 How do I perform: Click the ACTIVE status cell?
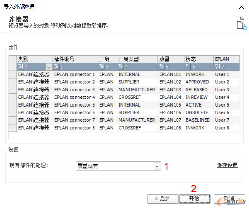click(x=199, y=105)
